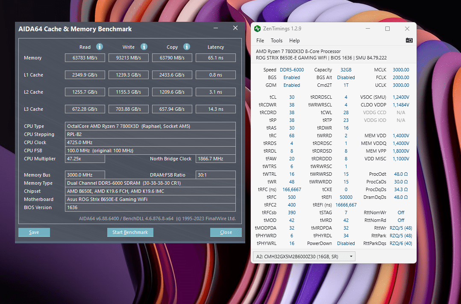This screenshot has height=304, width=461.
Task: Click PowerDown value Disabled
Action: click(x=346, y=243)
